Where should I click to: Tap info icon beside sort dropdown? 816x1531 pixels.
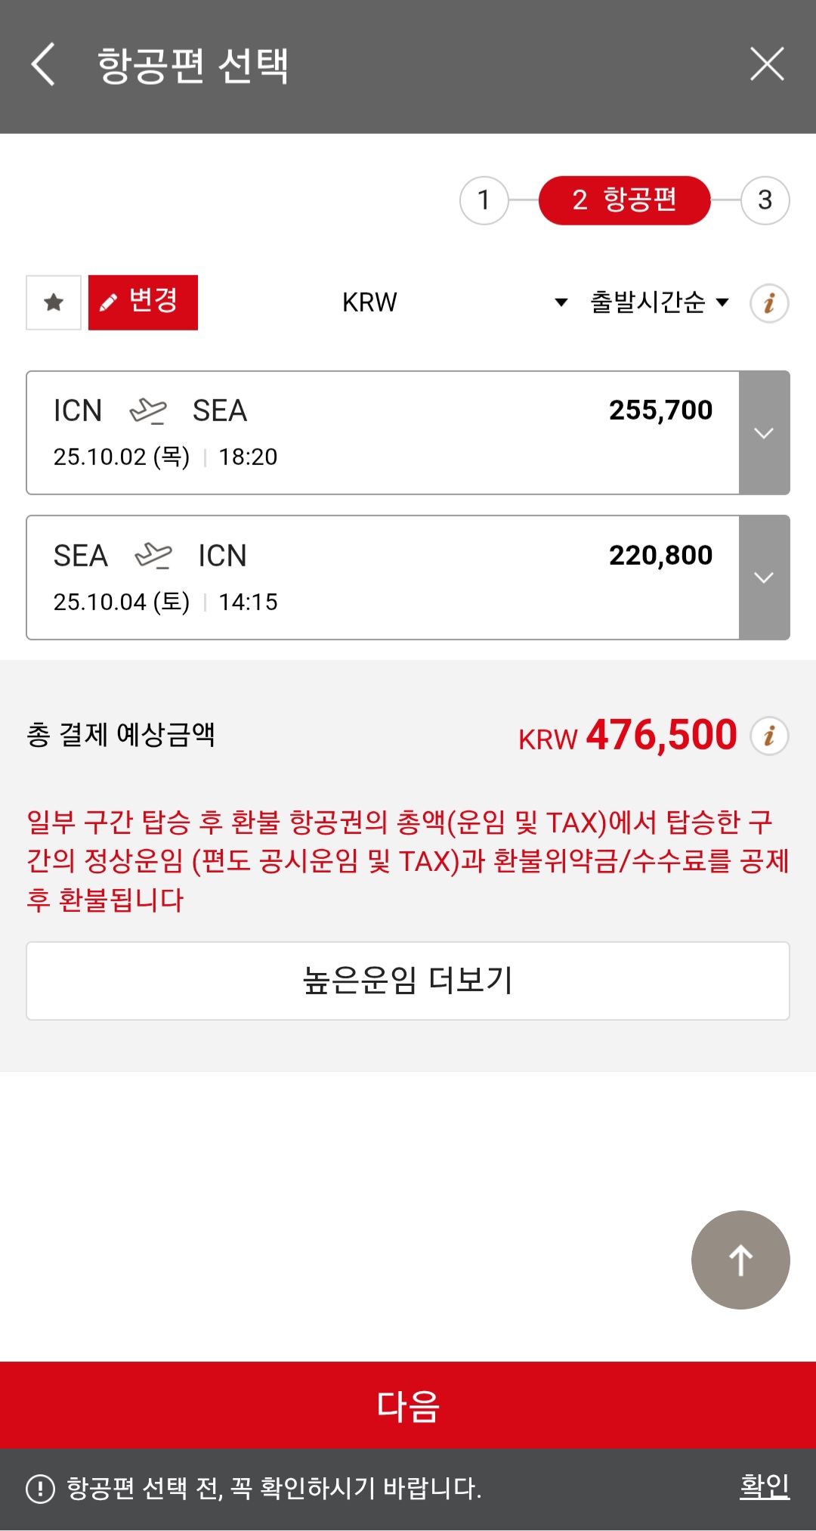(769, 303)
